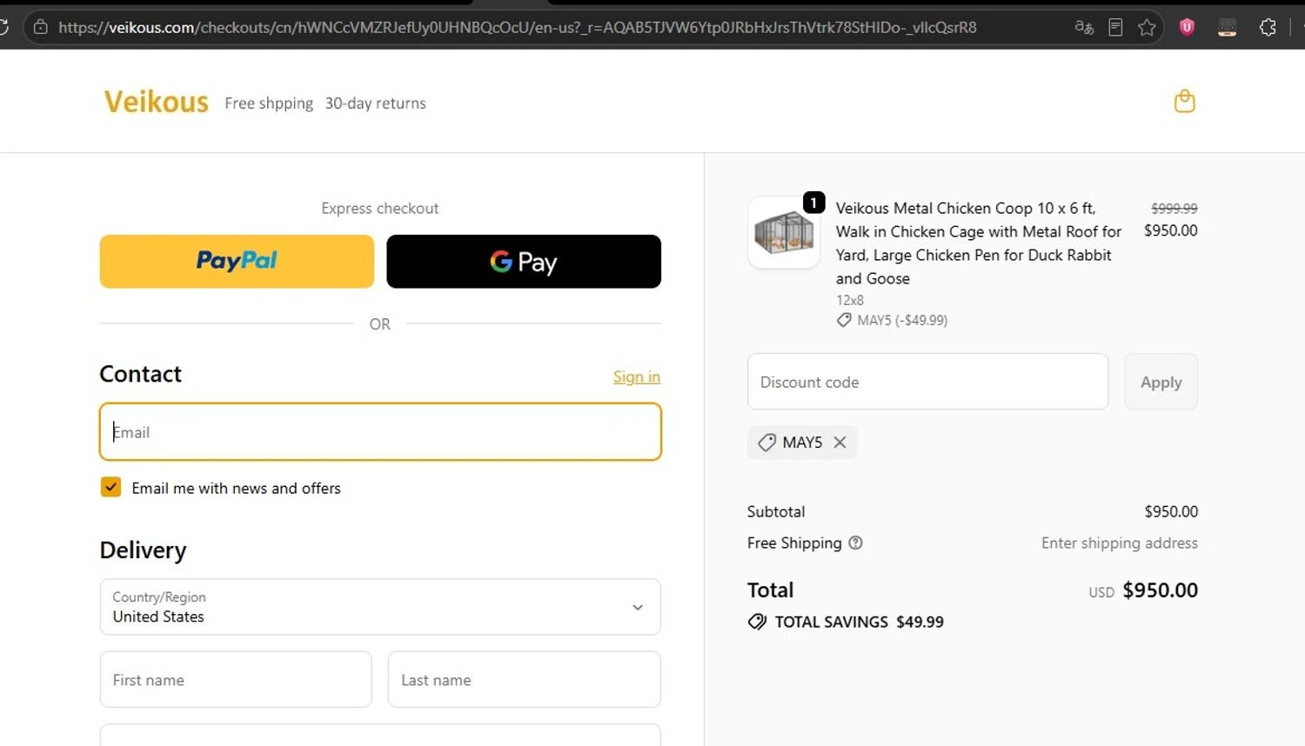Bookmark this page with the star icon

[x=1147, y=27]
